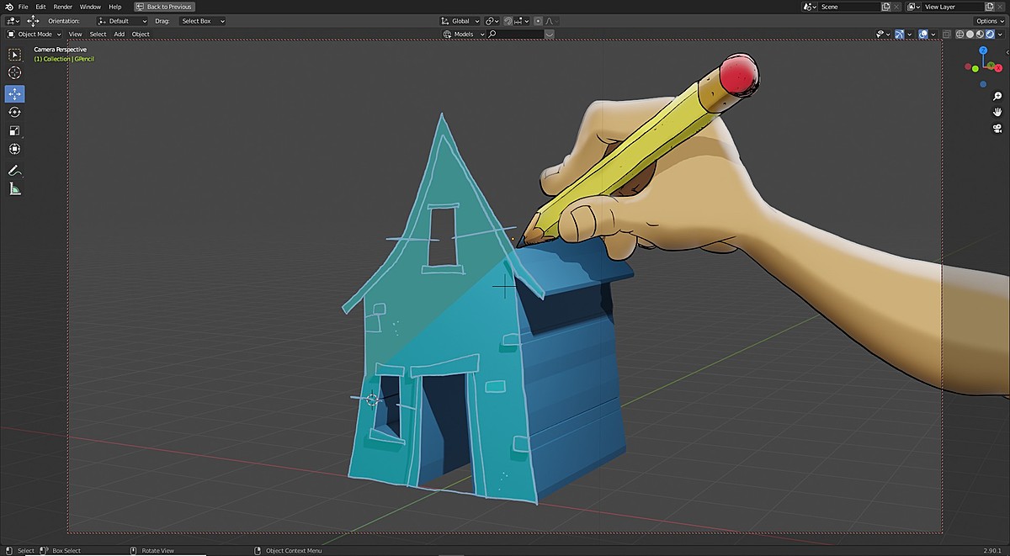
Task: Open the transform orientation Global dropdown
Action: [x=460, y=20]
